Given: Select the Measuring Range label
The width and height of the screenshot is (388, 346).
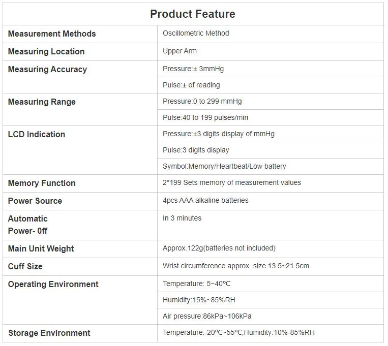Looking at the screenshot, I should click(x=42, y=102).
